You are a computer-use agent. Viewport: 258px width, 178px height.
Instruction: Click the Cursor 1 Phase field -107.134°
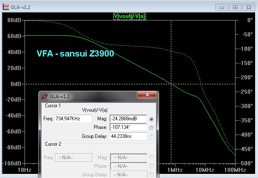[x=128, y=127]
